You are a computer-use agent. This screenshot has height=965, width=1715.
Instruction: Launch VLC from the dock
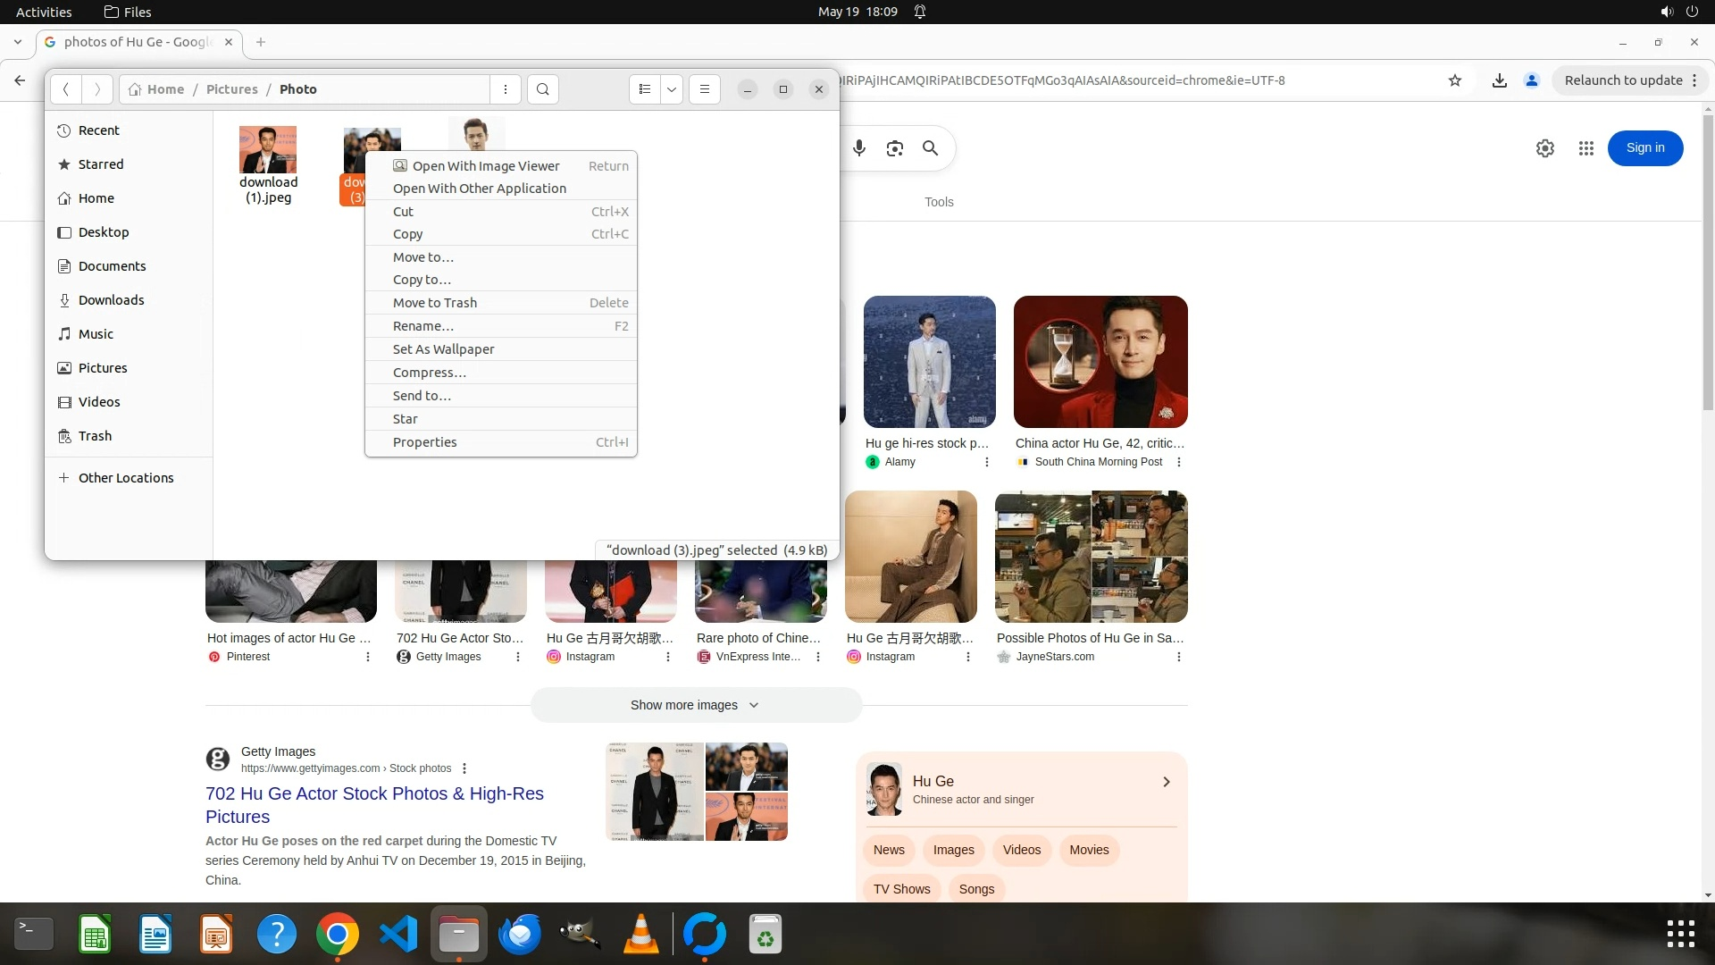640,935
